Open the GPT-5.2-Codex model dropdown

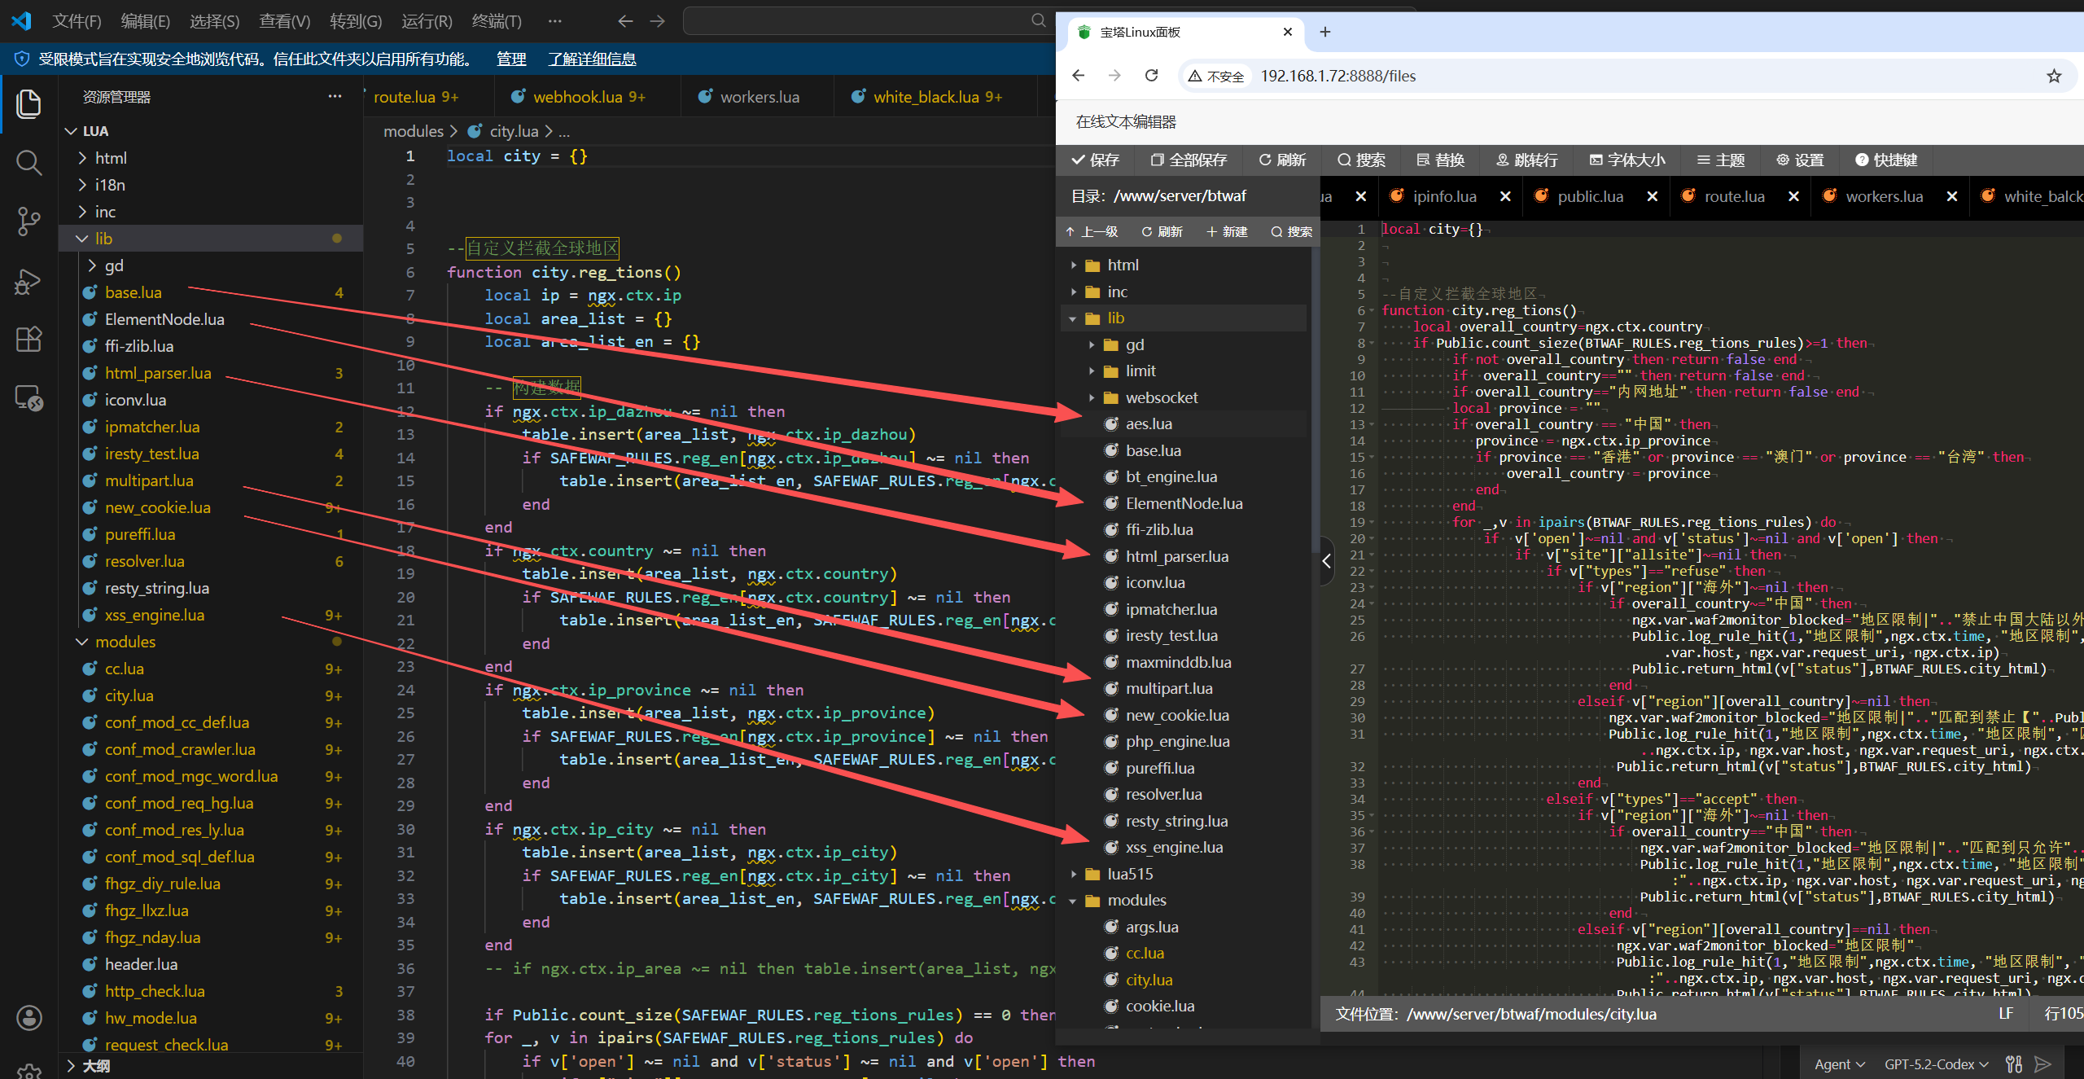[1936, 1064]
